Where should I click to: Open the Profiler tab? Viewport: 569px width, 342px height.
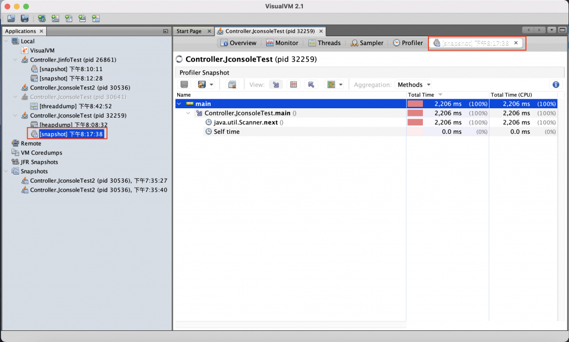pyautogui.click(x=408, y=43)
